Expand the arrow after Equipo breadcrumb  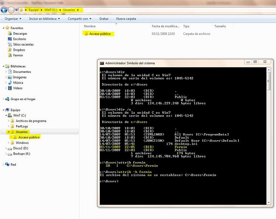pyautogui.click(x=42, y=10)
